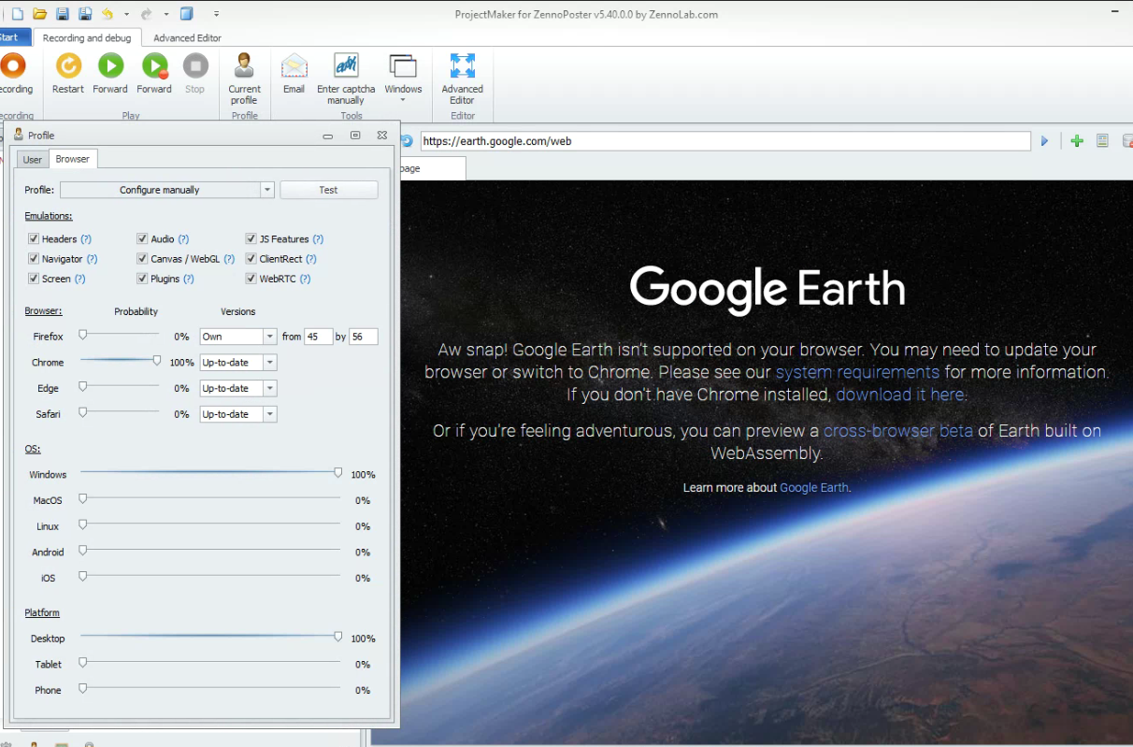Click the URL address input field
Viewport: 1133px width, 747px height.
pyautogui.click(x=724, y=141)
